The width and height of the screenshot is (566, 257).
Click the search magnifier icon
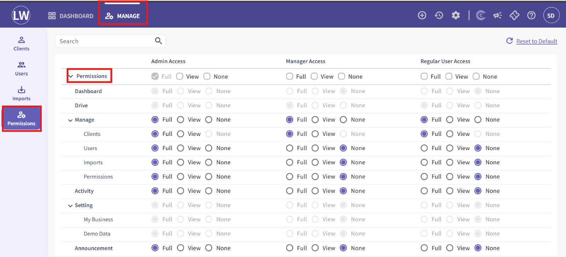coord(158,41)
